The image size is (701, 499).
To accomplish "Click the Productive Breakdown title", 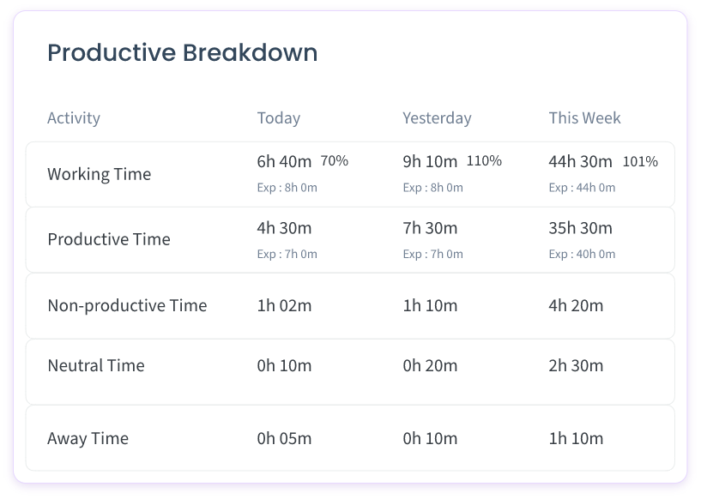I will (x=183, y=51).
